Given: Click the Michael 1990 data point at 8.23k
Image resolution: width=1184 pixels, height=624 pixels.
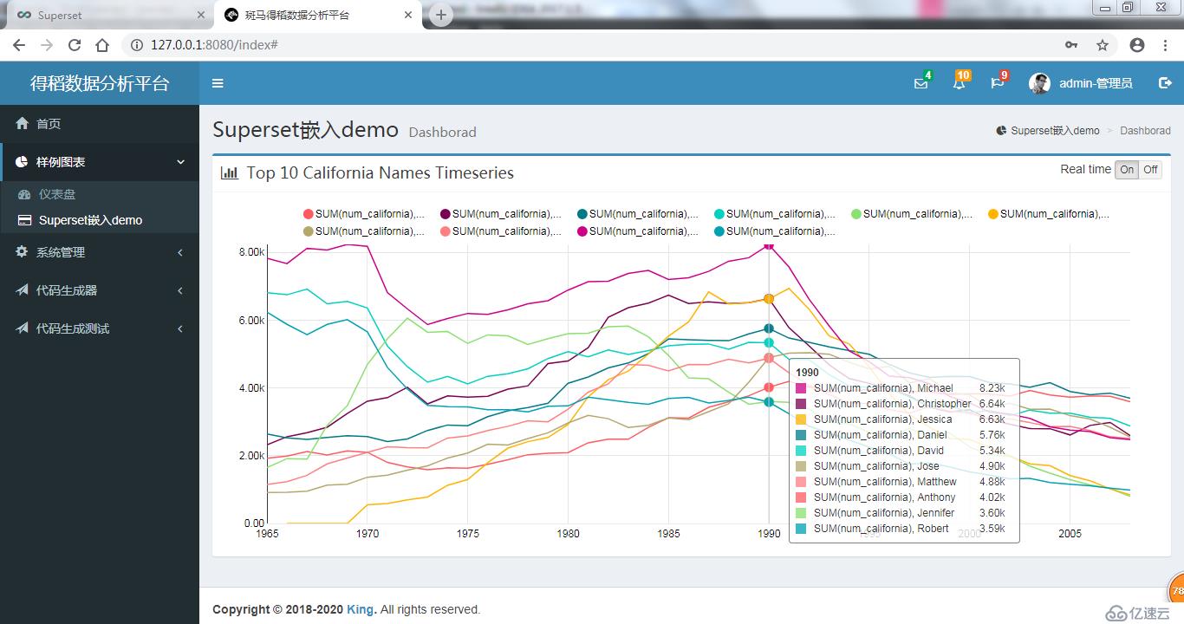Looking at the screenshot, I should tap(769, 246).
